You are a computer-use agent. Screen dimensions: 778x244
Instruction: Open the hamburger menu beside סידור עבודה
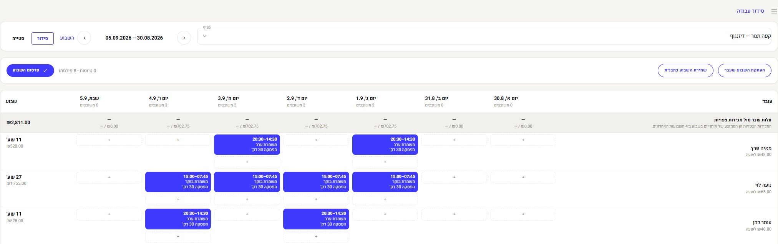[774, 11]
